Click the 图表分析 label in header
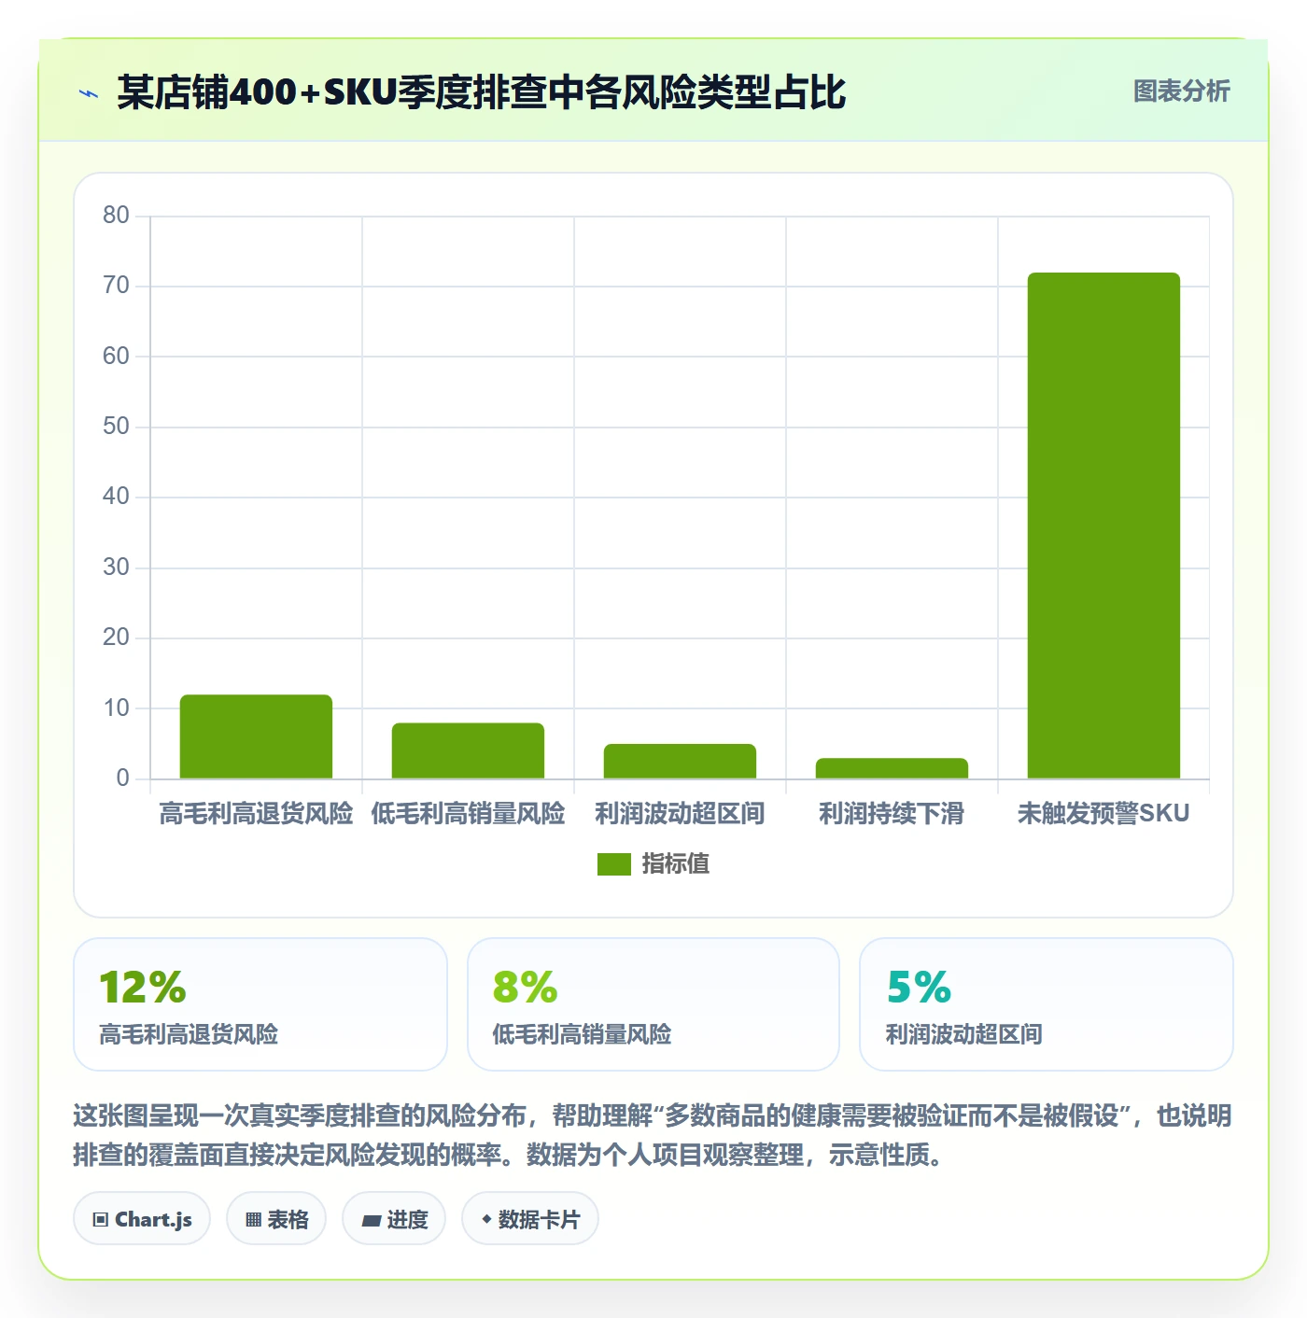The width and height of the screenshot is (1307, 1318). pyautogui.click(x=1181, y=91)
